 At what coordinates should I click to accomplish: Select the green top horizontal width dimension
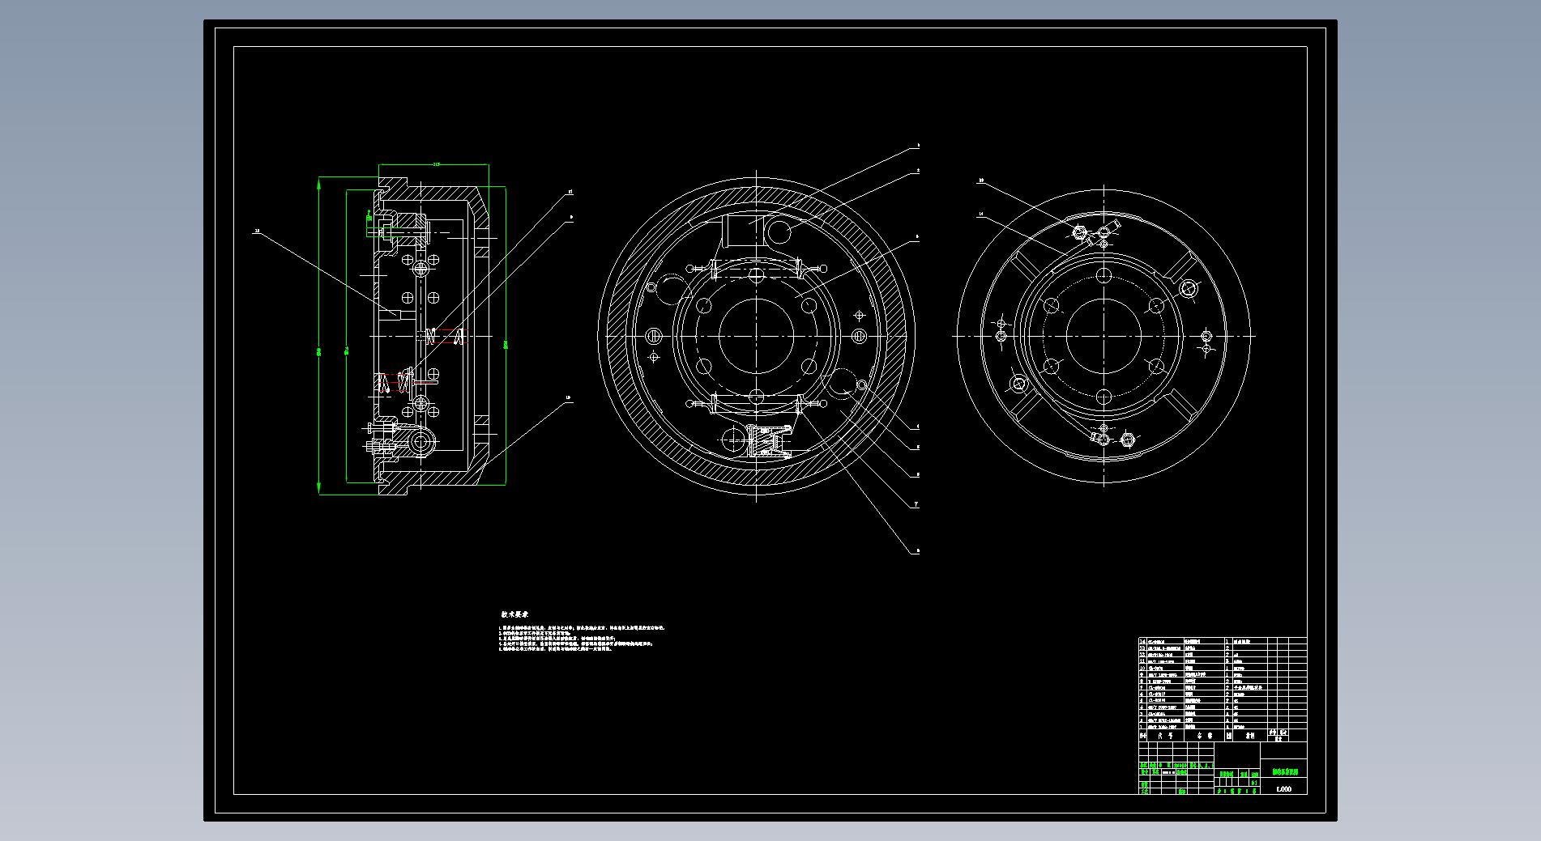point(435,164)
